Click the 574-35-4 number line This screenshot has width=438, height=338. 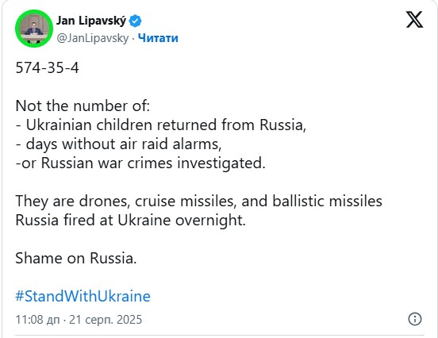point(47,68)
